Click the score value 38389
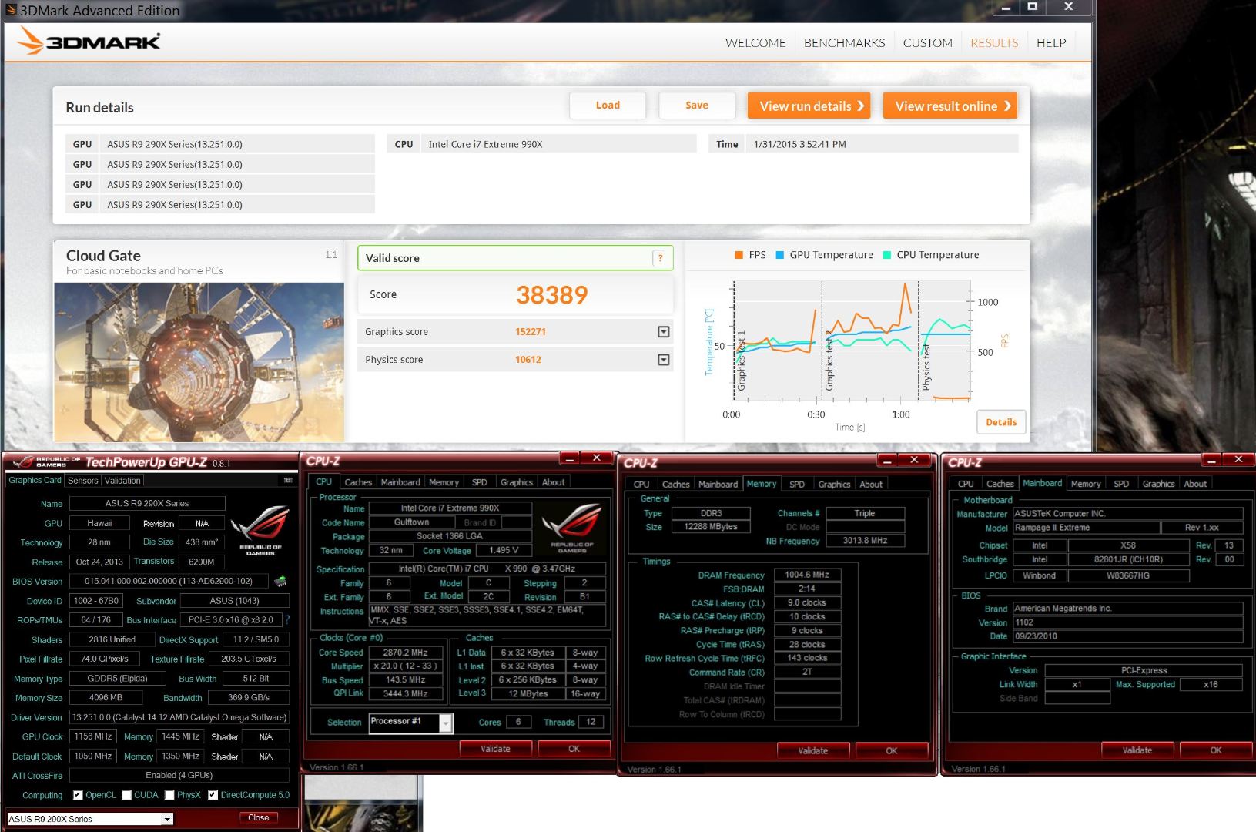 (551, 295)
